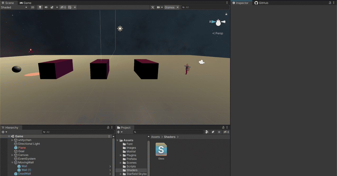
Task: Switch to the Game tab
Action: [x=26, y=3]
